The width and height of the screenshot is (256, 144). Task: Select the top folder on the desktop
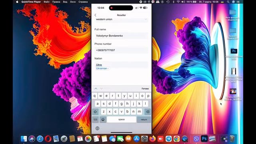pos(232,12)
